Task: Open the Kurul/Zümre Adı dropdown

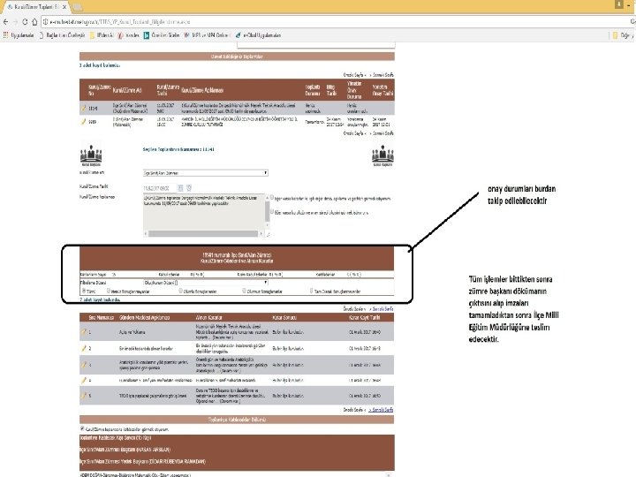Action: (x=206, y=173)
